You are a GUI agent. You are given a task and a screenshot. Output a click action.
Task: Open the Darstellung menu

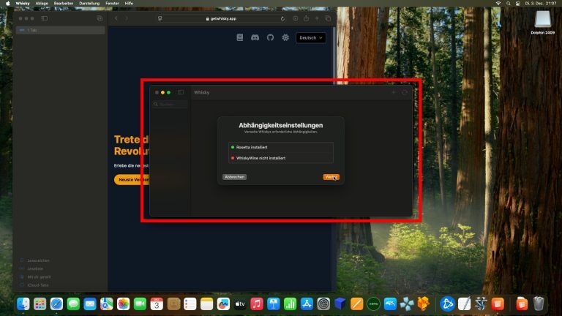[x=89, y=3]
